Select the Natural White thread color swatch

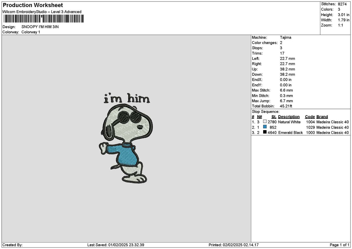pyautogui.click(x=265, y=122)
